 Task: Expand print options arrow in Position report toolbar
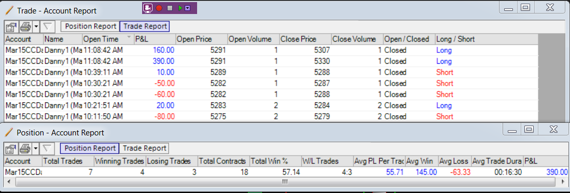tap(36, 148)
